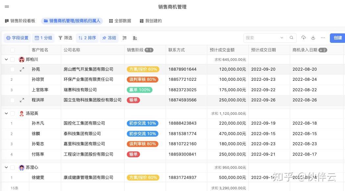Image resolution: width=345 pixels, height=191 pixels.
Task: Click 谈判审核 80% tag in 孙菊忠 row
Action: (x=143, y=144)
